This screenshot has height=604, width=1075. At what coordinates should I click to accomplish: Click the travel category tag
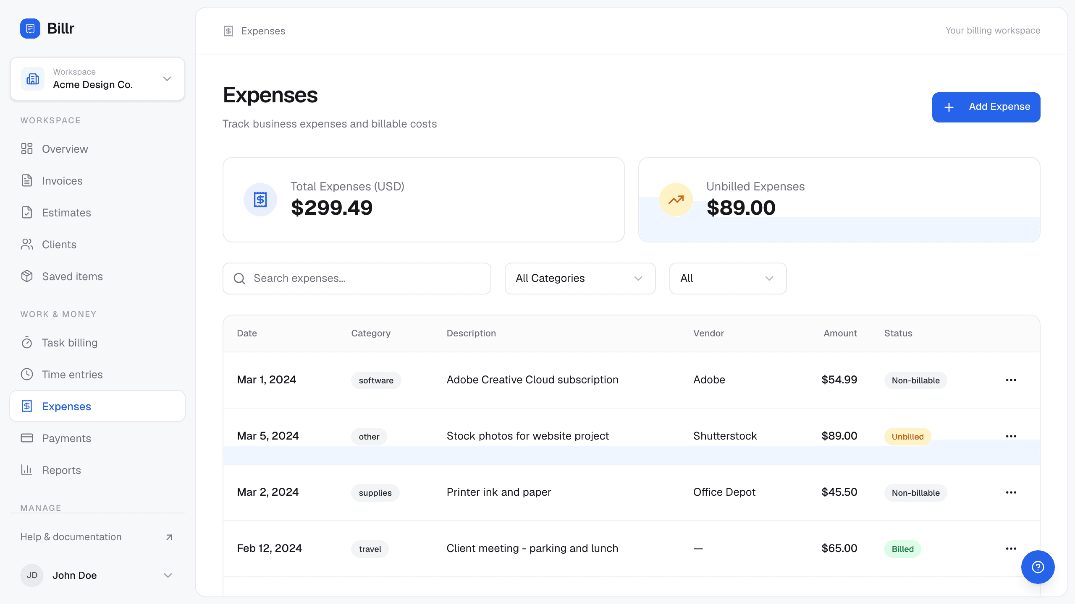pyautogui.click(x=370, y=549)
